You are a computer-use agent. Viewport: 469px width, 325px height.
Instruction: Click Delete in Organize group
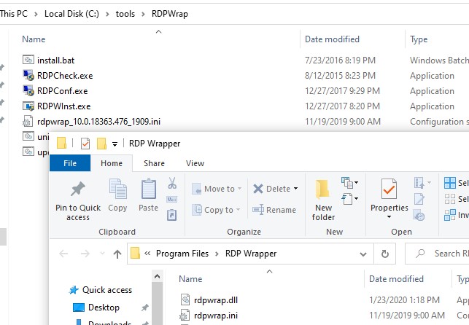point(271,189)
